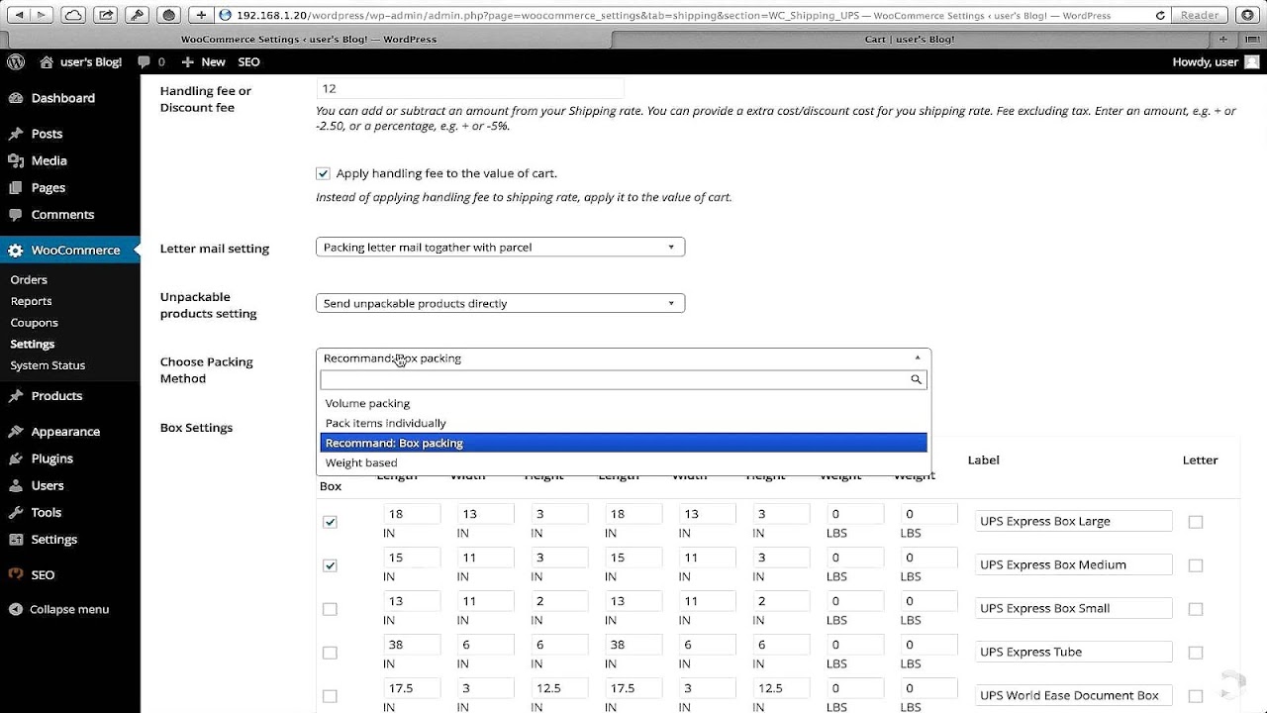Image resolution: width=1267 pixels, height=713 pixels.
Task: Uncheck box for UPS Express Box Medium
Action: coord(330,565)
